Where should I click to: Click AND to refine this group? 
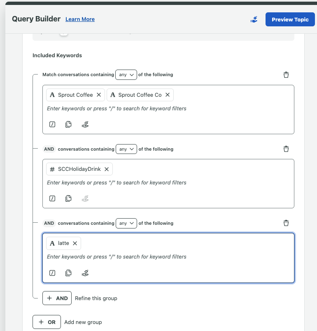coord(57,298)
